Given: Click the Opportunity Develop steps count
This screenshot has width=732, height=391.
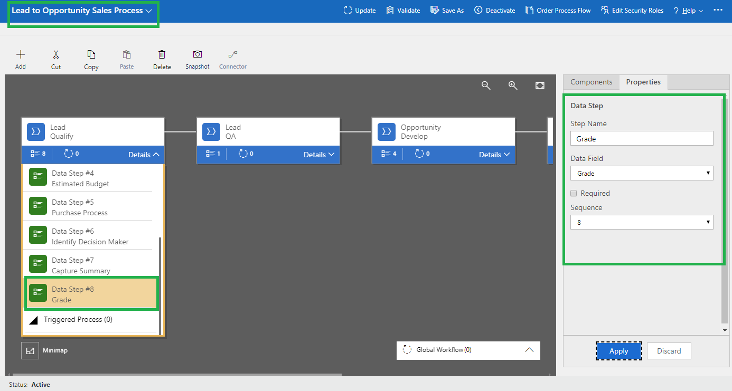Looking at the screenshot, I should tap(388, 154).
